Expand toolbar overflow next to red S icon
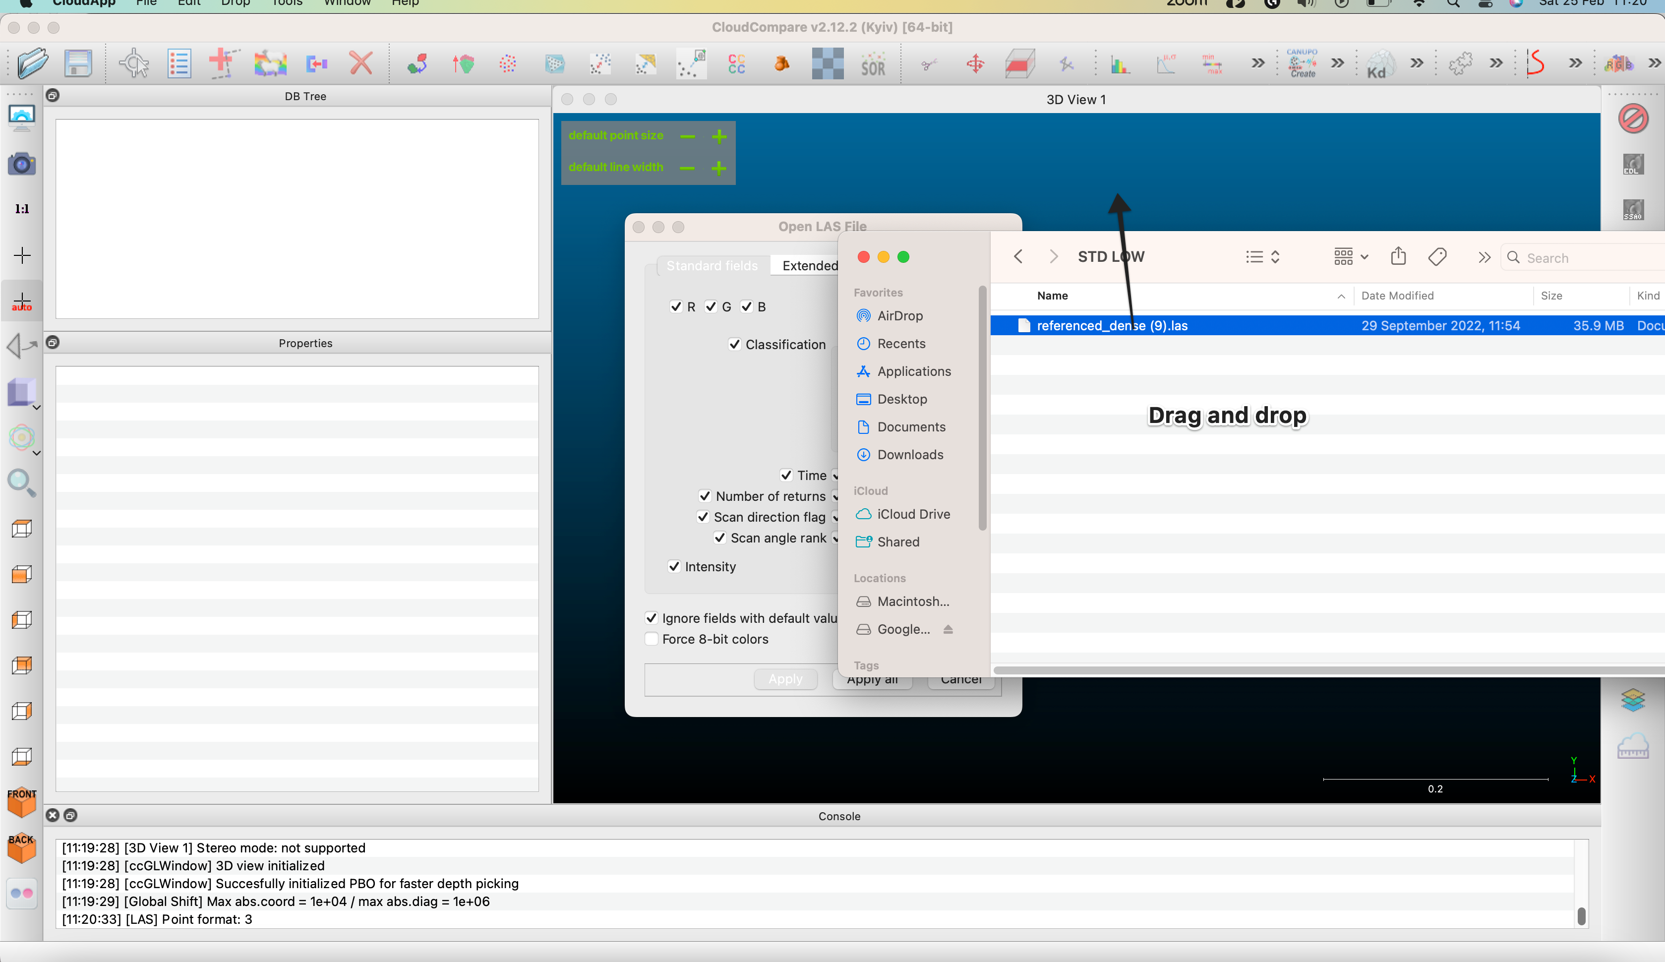The width and height of the screenshot is (1665, 962). point(1575,63)
